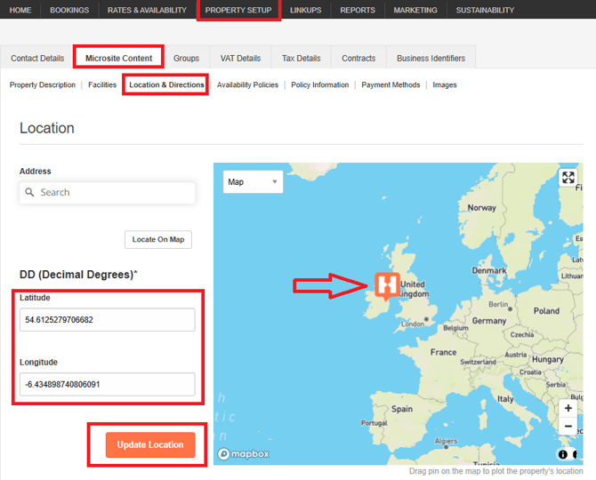Click the Mapbox logo

point(244,454)
